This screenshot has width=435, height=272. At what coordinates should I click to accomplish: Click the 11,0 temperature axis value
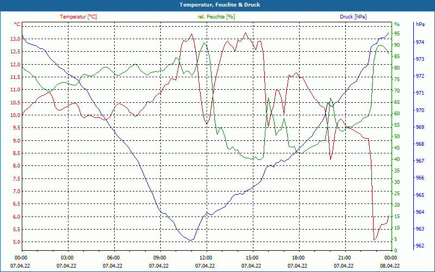[x=15, y=90]
